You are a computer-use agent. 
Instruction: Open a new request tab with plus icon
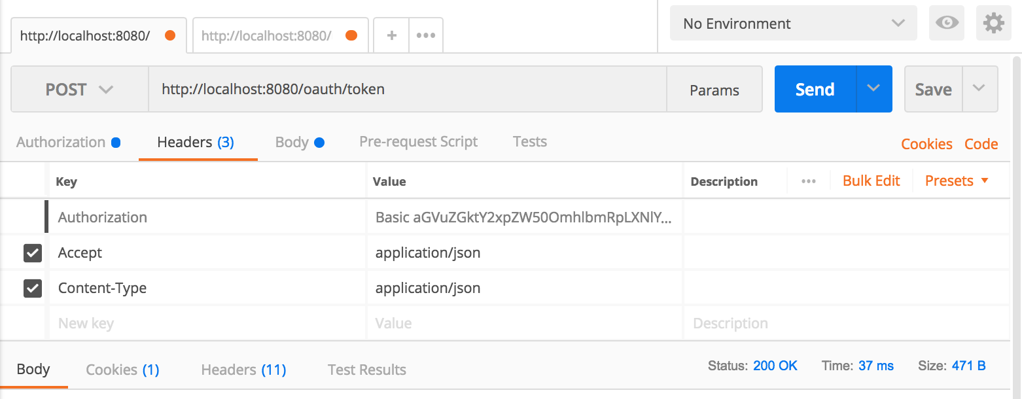point(391,35)
